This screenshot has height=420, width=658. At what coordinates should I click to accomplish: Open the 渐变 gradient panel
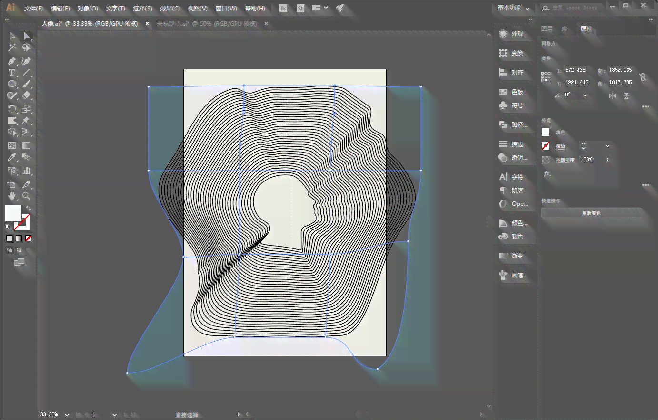point(511,256)
